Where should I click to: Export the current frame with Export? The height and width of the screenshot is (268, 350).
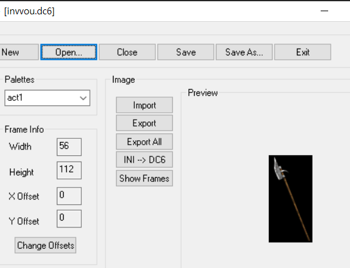144,123
